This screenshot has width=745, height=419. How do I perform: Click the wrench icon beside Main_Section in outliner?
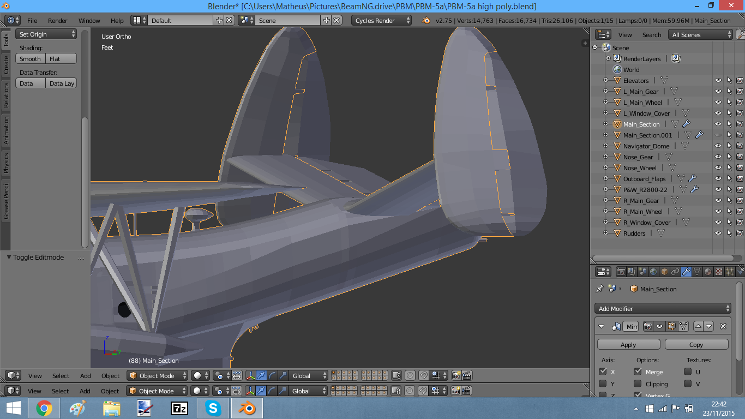[x=686, y=124]
